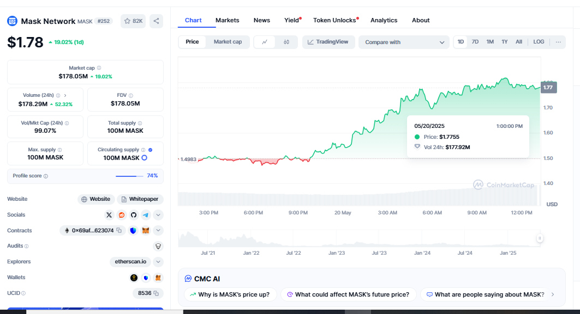Ask what could affect MASK's future price

pyautogui.click(x=349, y=294)
